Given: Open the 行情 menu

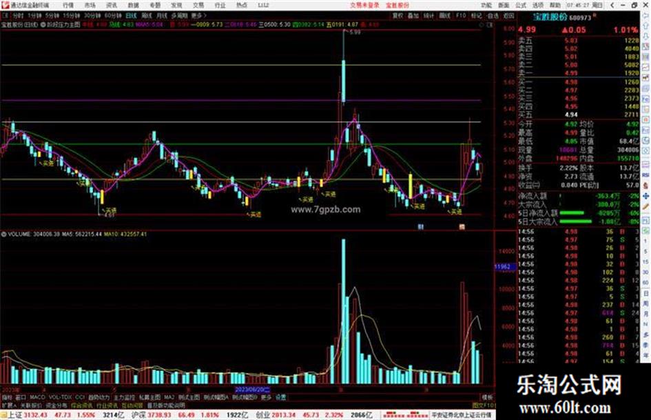Looking at the screenshot, I should point(68,6).
